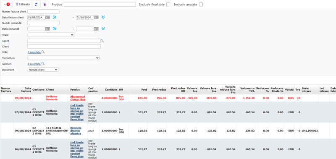336x159 pixels.
Task: Enable the Inclusiv finalizate checkbox
Action: tap(168, 5)
